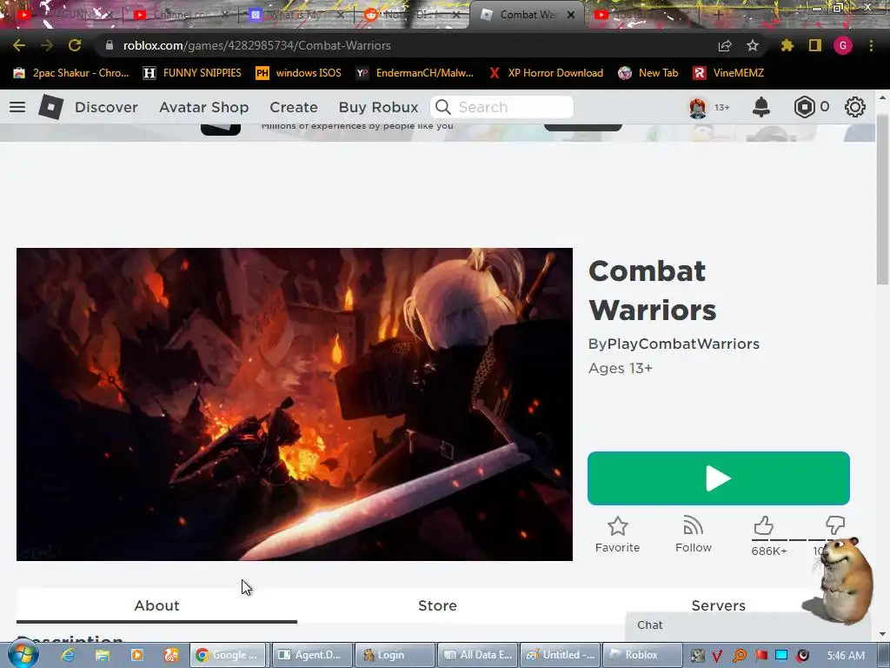Open Roblox home via logo icon

tap(50, 107)
